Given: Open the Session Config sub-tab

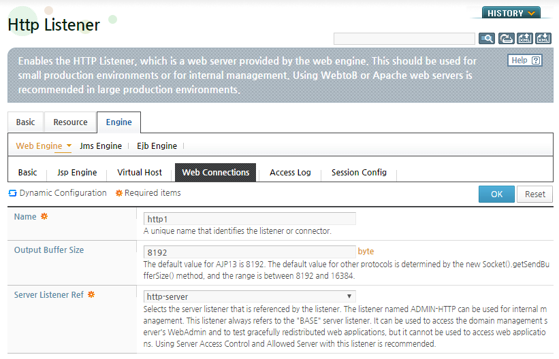Looking at the screenshot, I should click(x=359, y=173).
